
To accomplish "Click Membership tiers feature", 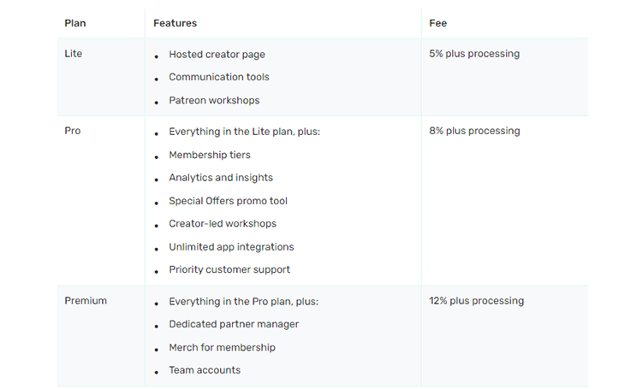I will coord(210,155).
